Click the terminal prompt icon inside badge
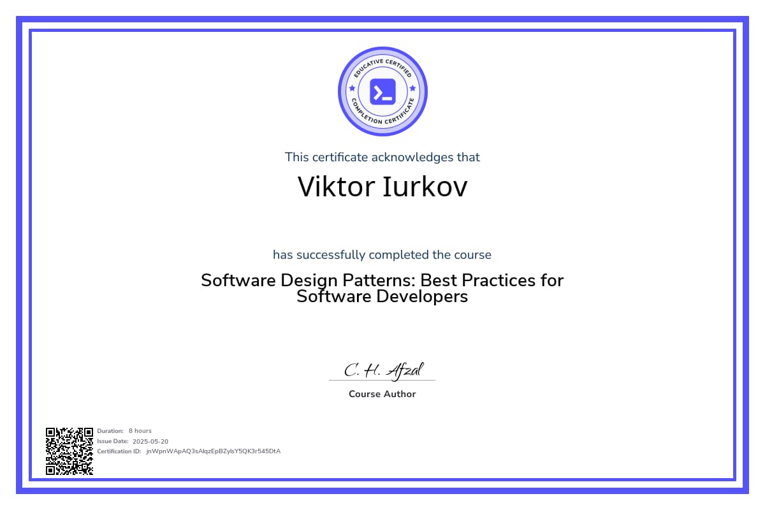This screenshot has width=765, height=510. [x=382, y=92]
